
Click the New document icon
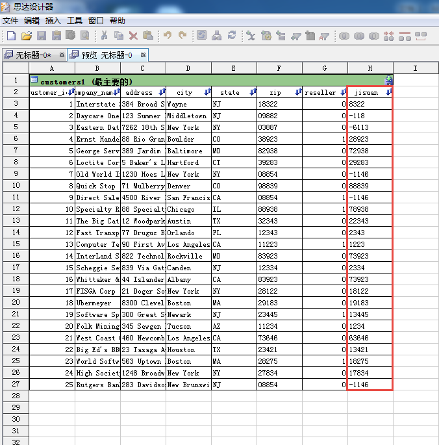point(11,36)
